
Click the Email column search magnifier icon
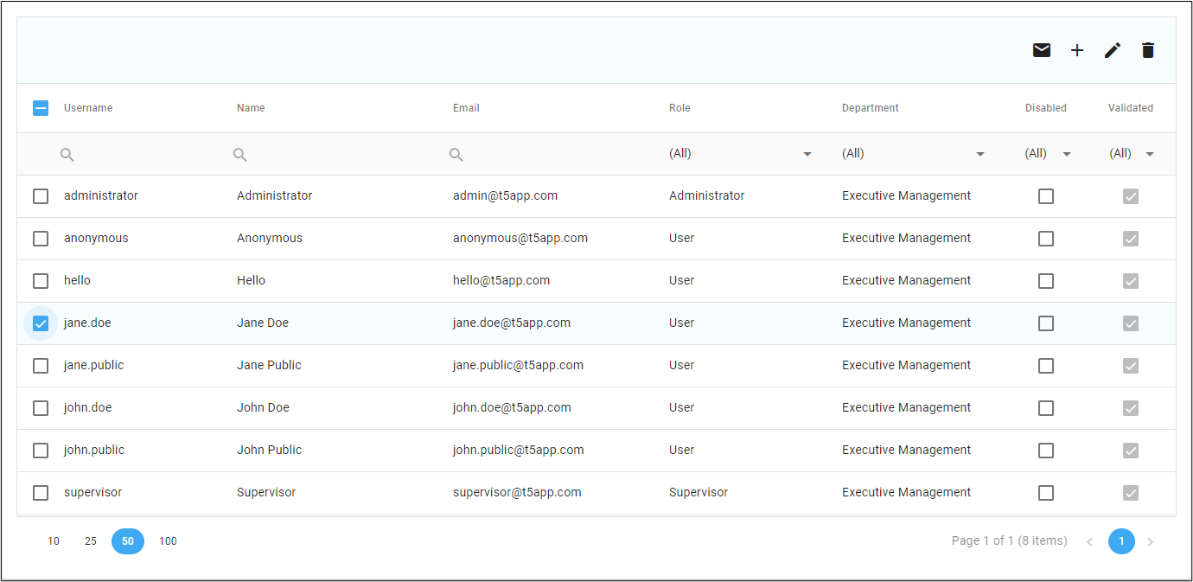(456, 155)
